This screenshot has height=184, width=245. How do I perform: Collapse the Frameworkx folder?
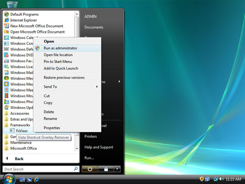(17, 125)
